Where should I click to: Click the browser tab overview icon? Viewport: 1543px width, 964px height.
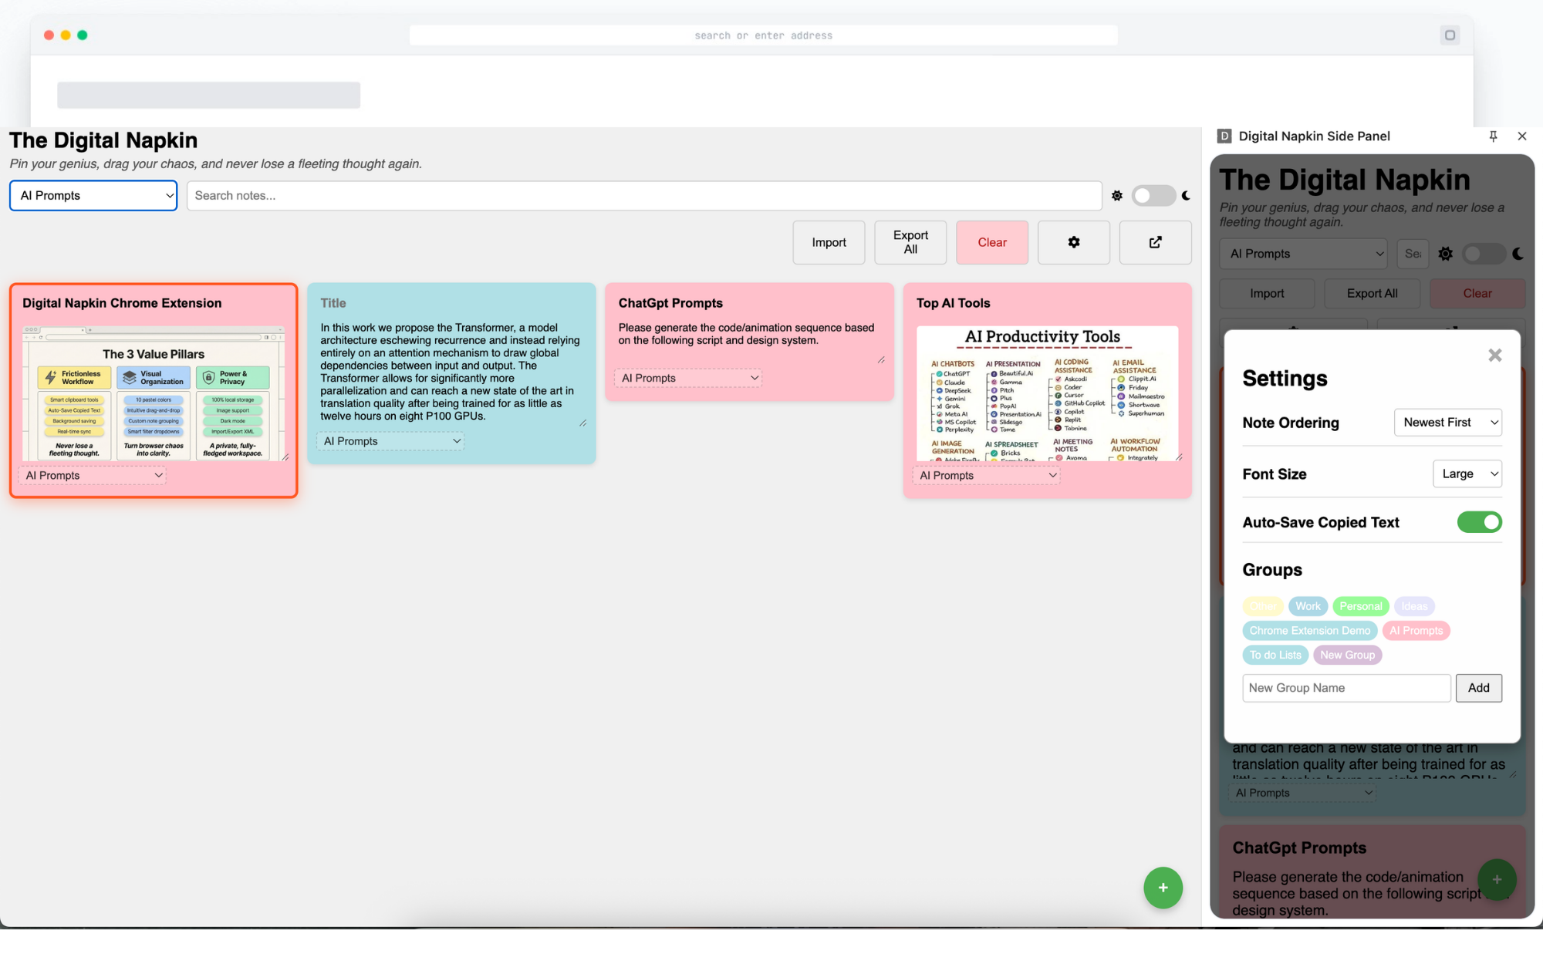coord(1450,35)
